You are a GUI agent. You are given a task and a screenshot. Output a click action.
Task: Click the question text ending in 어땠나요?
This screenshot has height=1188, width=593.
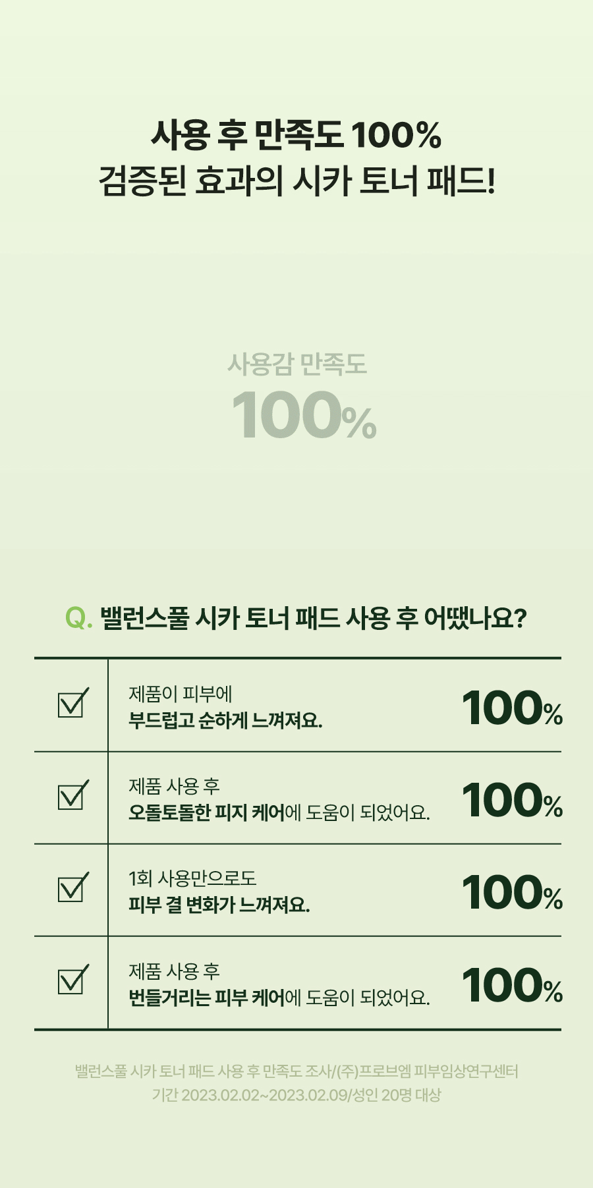313,618
